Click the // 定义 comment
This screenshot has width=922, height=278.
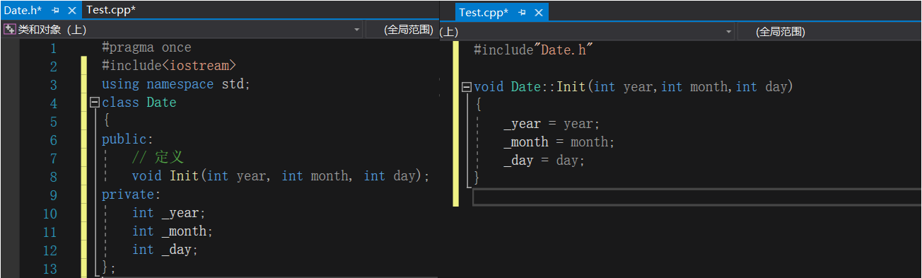tap(158, 158)
